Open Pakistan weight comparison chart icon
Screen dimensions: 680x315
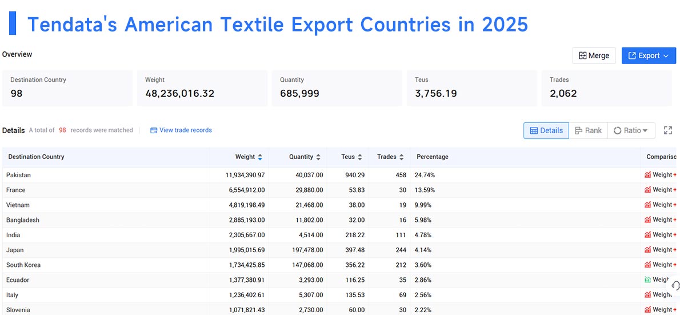[x=647, y=175]
